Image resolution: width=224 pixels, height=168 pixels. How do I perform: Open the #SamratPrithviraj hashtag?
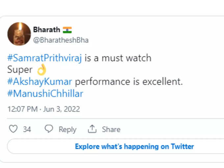point(44,58)
